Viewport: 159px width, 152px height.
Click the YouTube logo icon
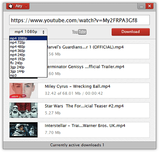pyautogui.click(x=79, y=32)
